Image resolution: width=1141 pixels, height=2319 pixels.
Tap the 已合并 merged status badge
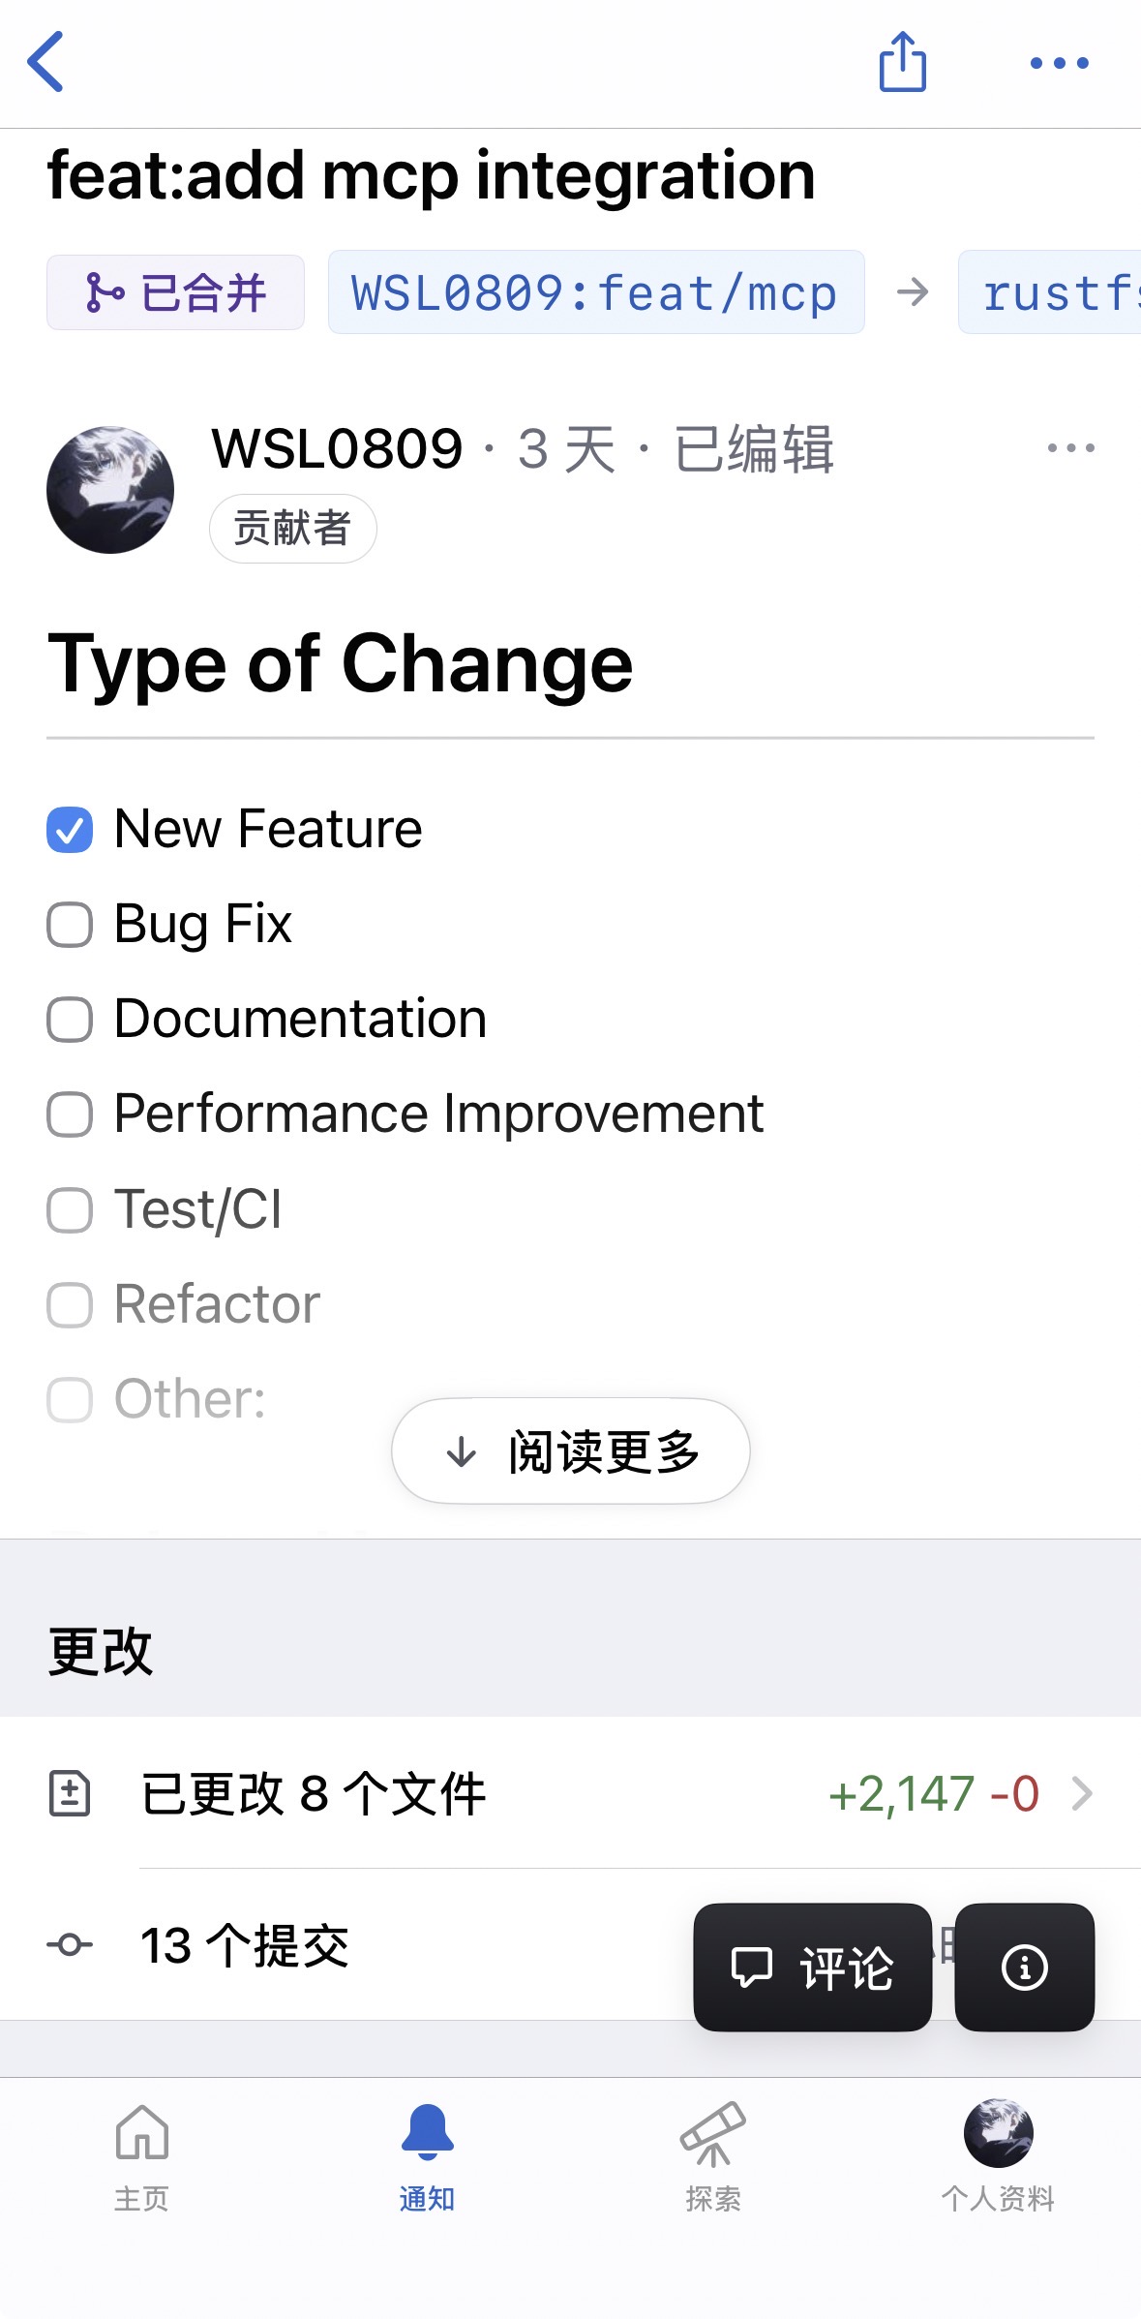[175, 292]
